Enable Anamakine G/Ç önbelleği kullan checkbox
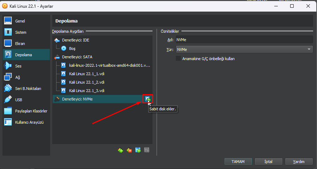Screen dimensions: 317x169 178,59
